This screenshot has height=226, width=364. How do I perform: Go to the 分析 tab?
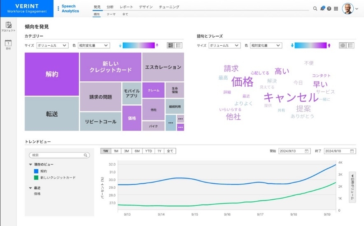[x=110, y=7]
